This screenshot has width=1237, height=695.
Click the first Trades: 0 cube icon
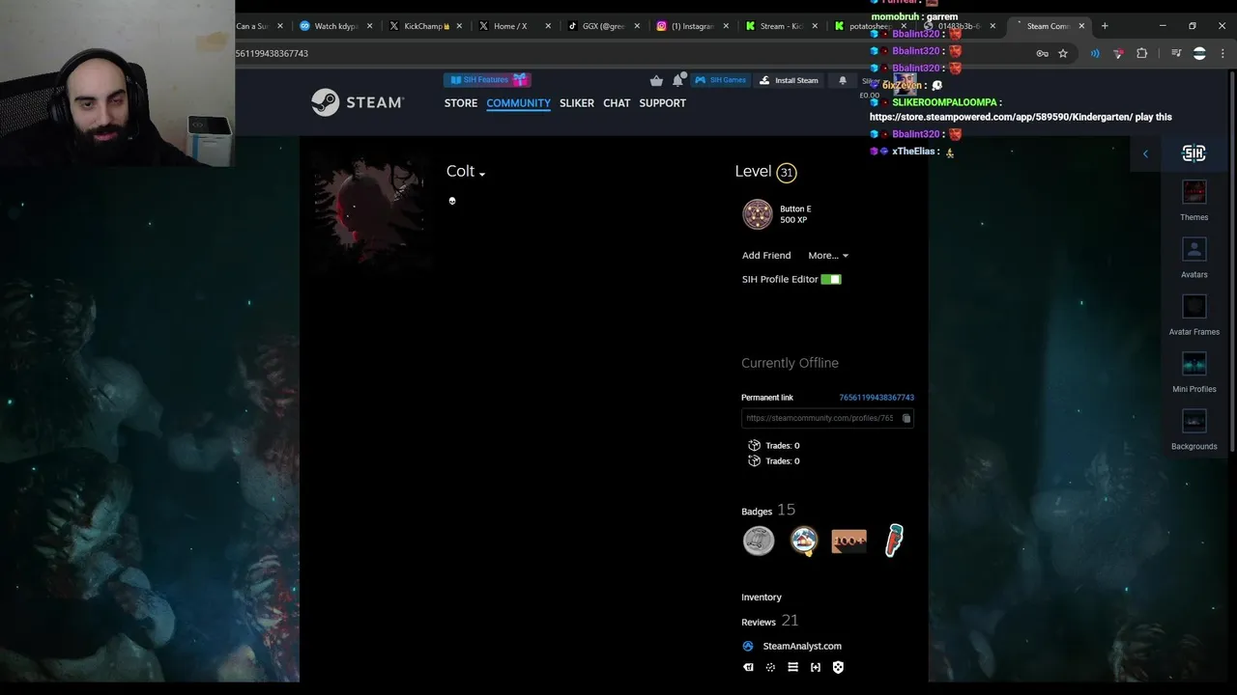click(754, 445)
